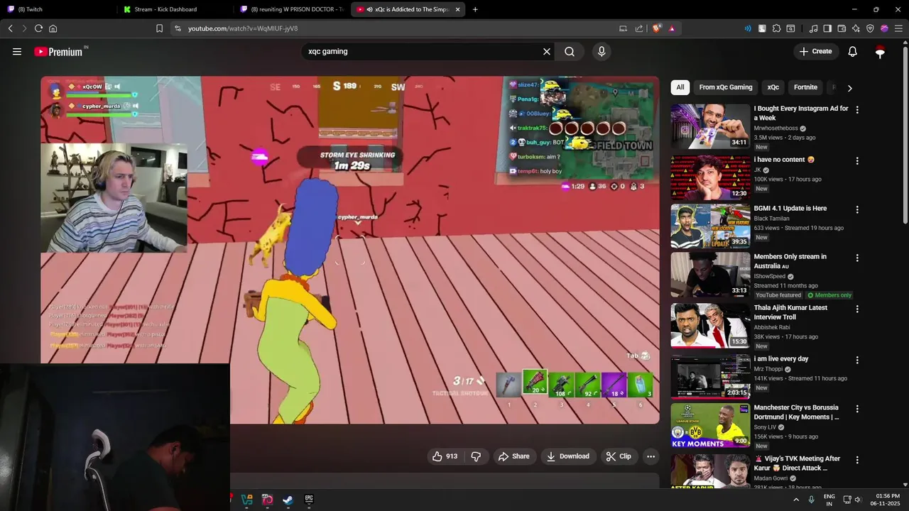
Task: Like the video with 913 likes
Action: pyautogui.click(x=445, y=456)
